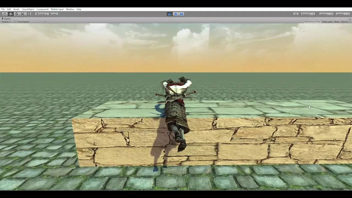Open the Mobile Input menu
This screenshot has width=352, height=198.
coord(57,9)
